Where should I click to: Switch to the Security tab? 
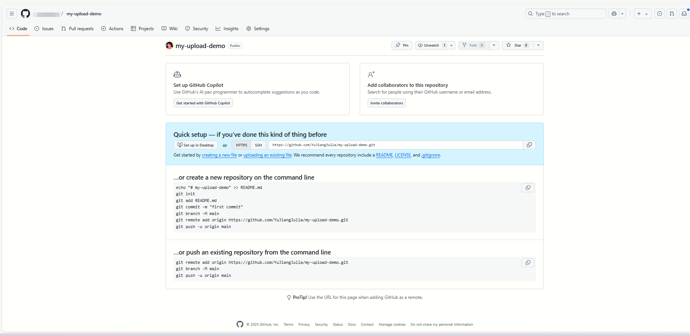coord(197,29)
